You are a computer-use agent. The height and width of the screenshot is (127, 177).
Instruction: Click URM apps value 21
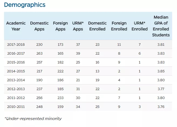[x=78, y=80]
